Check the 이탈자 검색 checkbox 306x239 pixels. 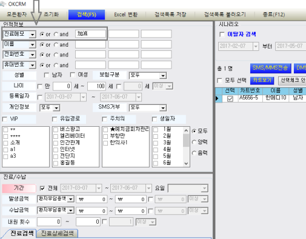(222, 35)
